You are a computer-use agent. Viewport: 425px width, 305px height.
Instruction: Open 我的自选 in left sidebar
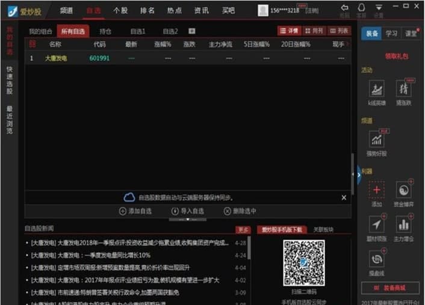pyautogui.click(x=10, y=41)
